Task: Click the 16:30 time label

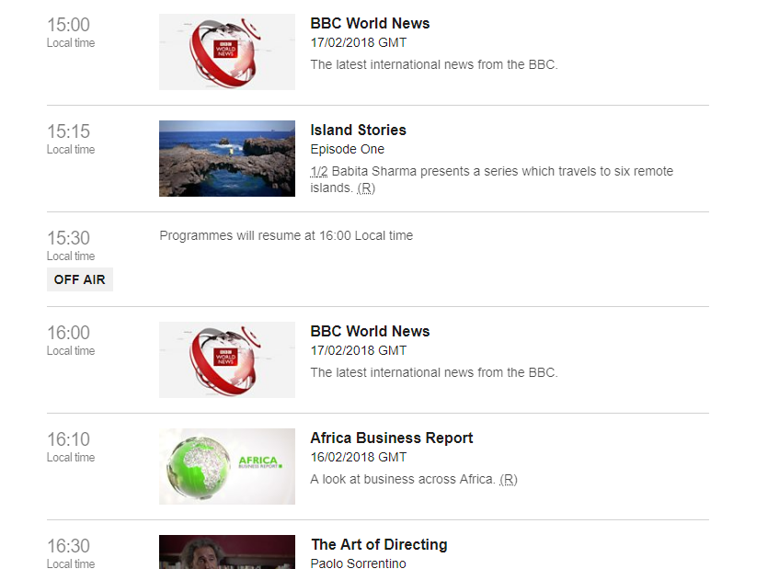Action: [x=68, y=546]
